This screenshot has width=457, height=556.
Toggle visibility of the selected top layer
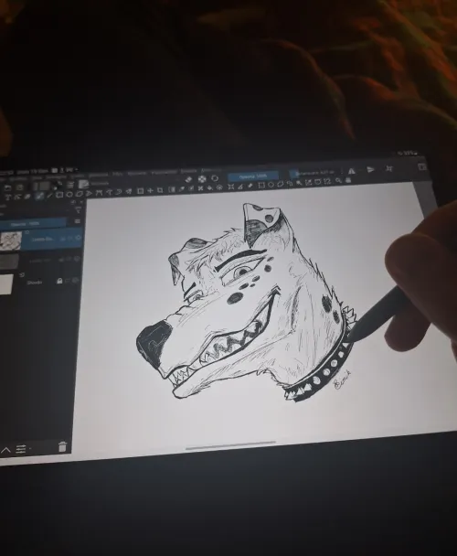[79, 238]
